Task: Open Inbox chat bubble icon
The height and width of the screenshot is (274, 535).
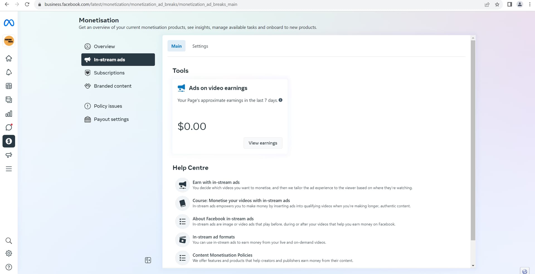Action: 9,127
